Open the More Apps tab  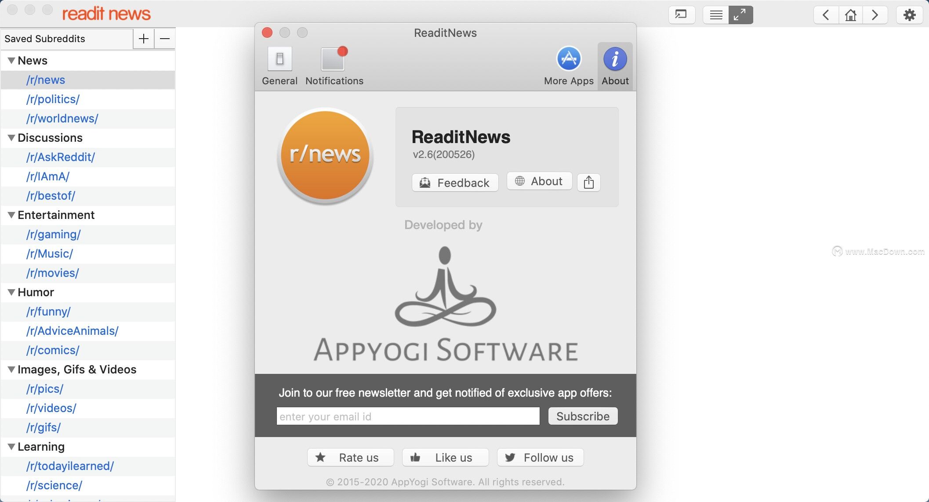click(x=569, y=66)
